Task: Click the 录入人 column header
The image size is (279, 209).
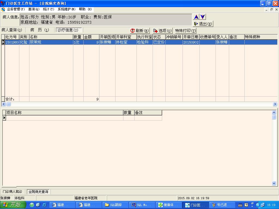Action: pyautogui.click(x=222, y=37)
